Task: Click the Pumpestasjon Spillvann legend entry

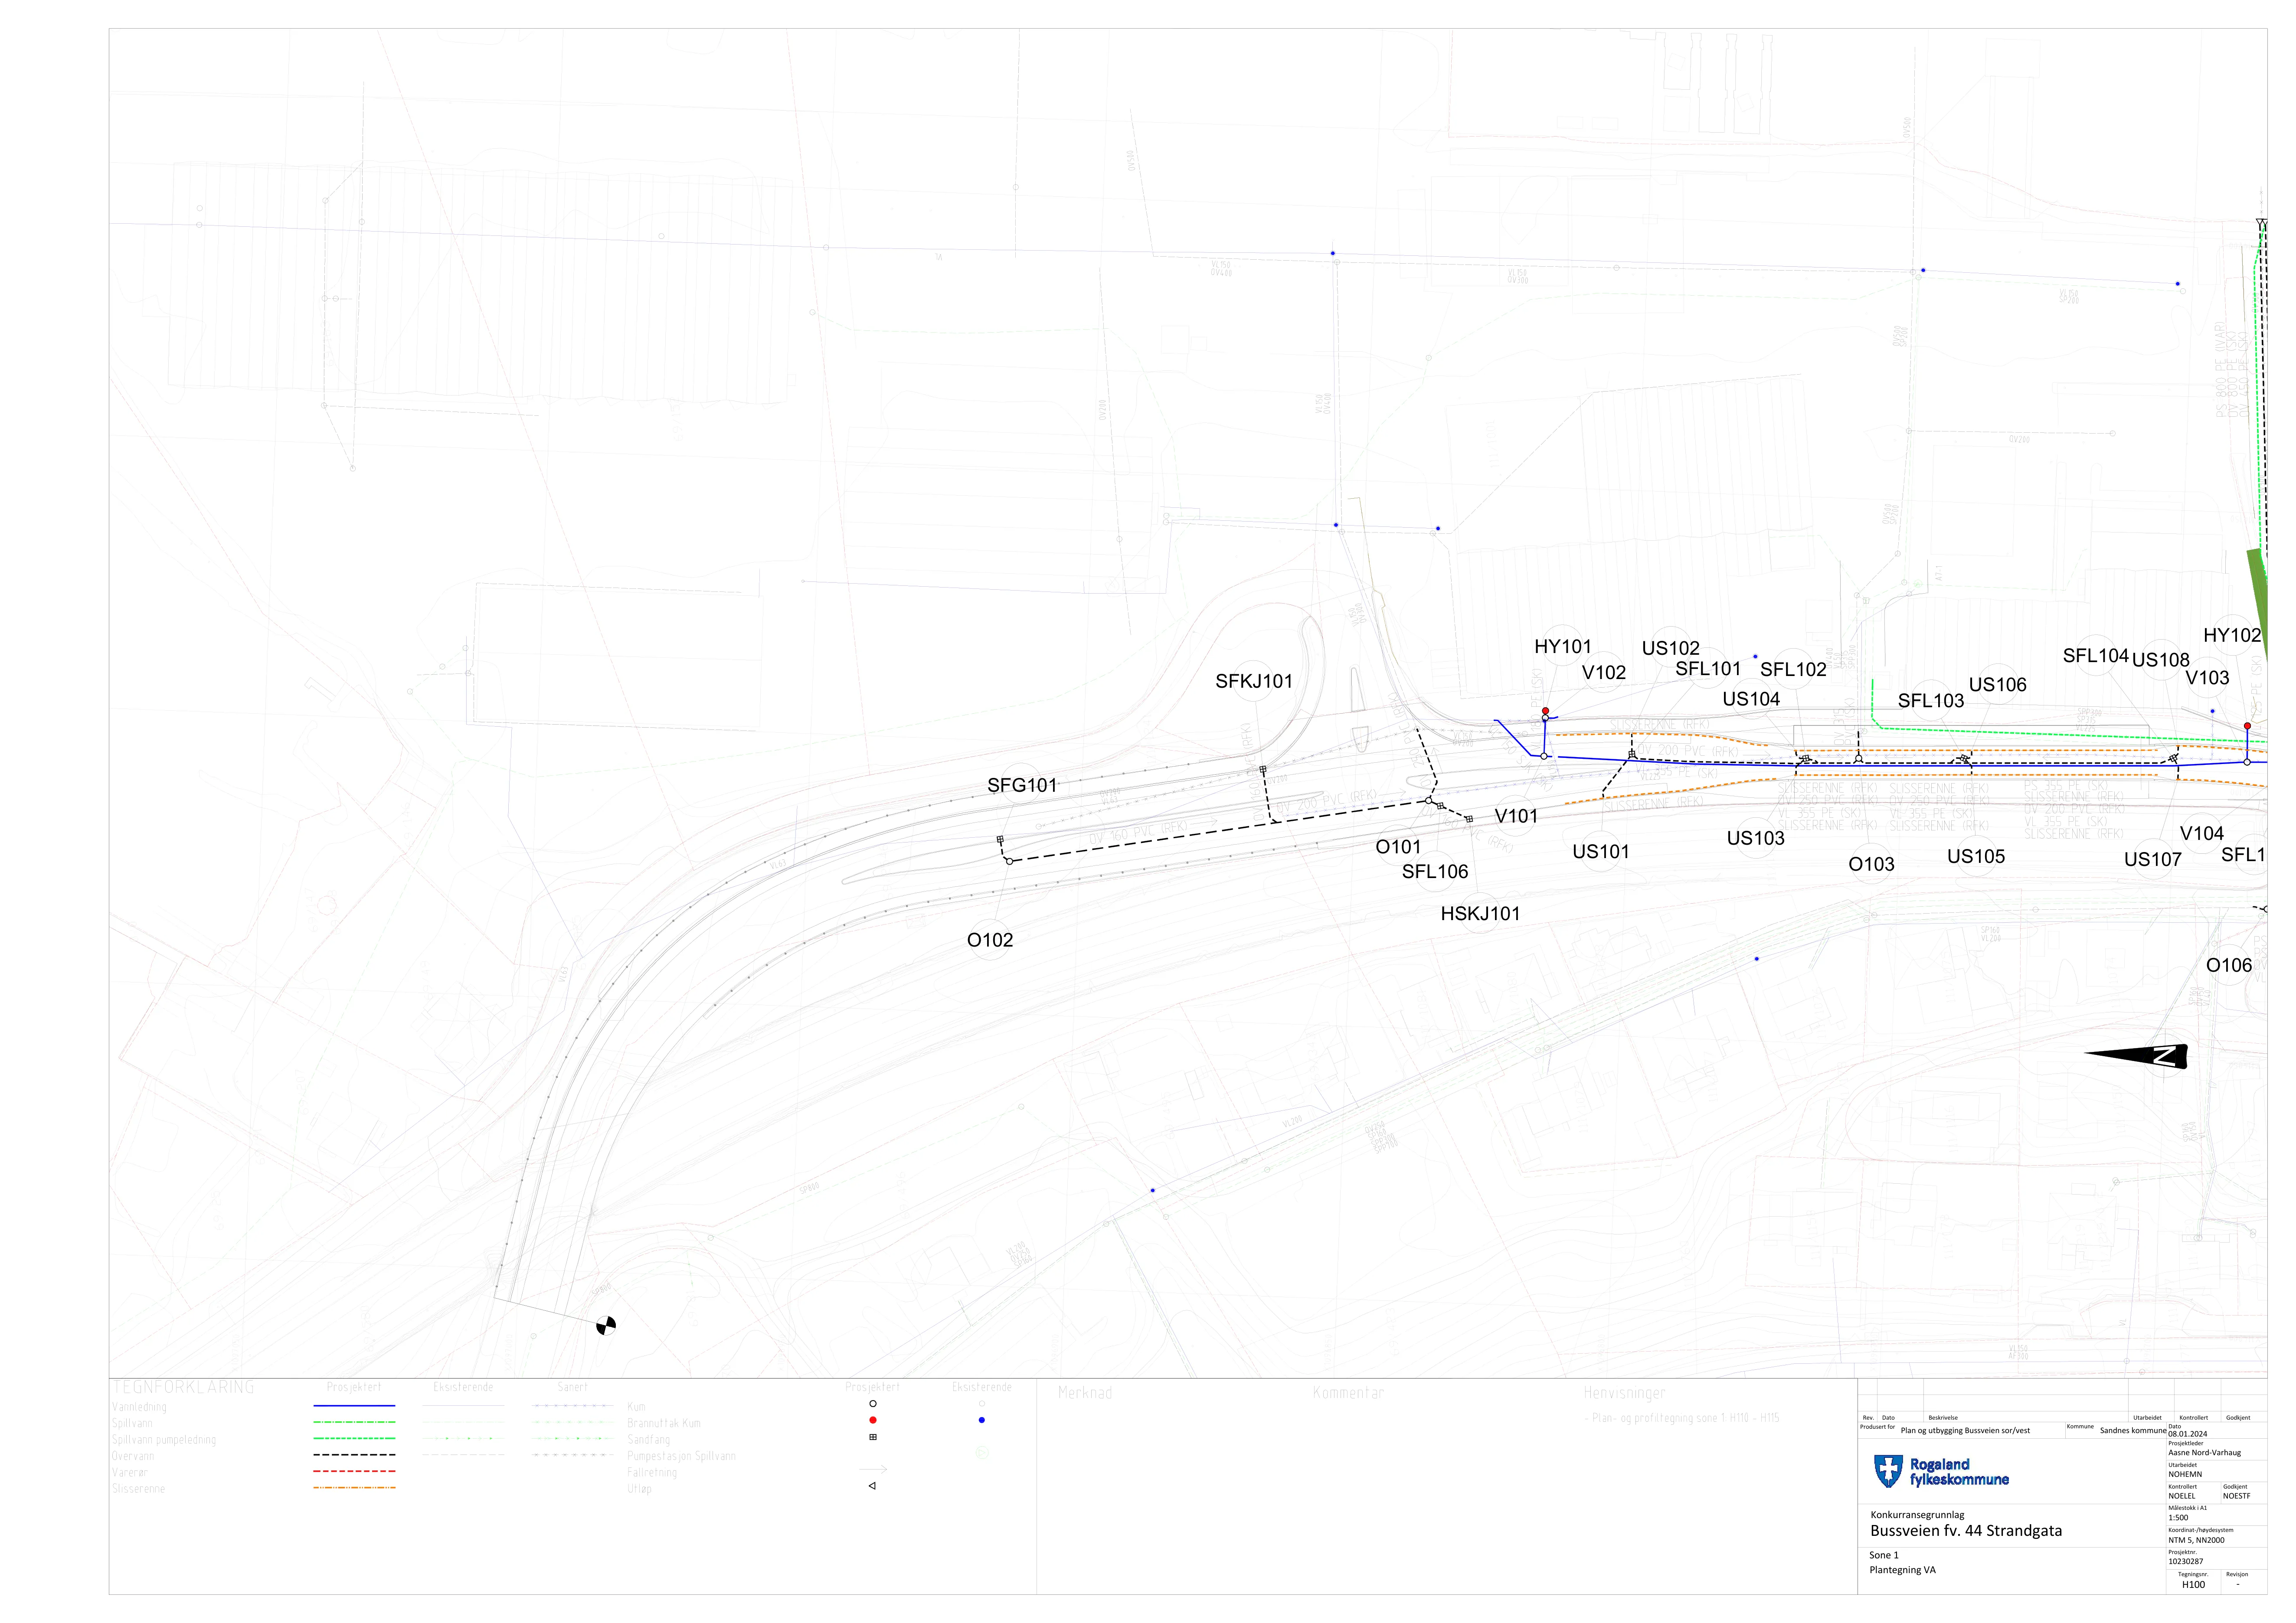Action: click(x=681, y=1456)
